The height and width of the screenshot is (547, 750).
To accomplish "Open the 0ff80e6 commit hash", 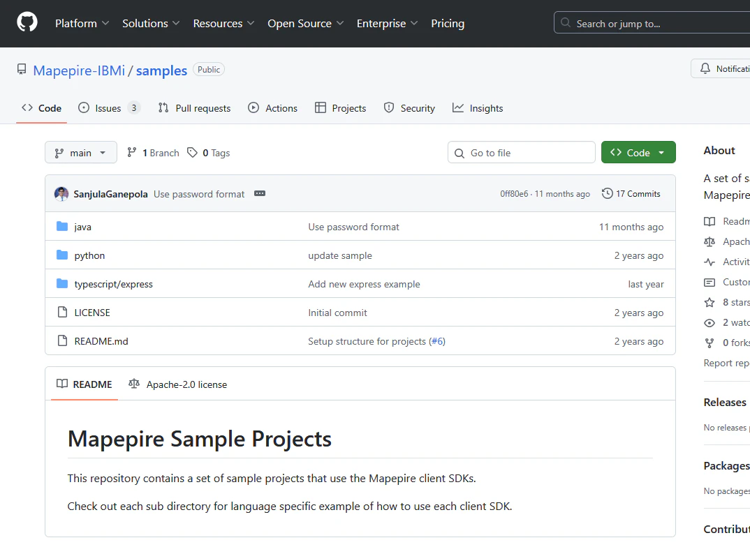I will tap(514, 193).
